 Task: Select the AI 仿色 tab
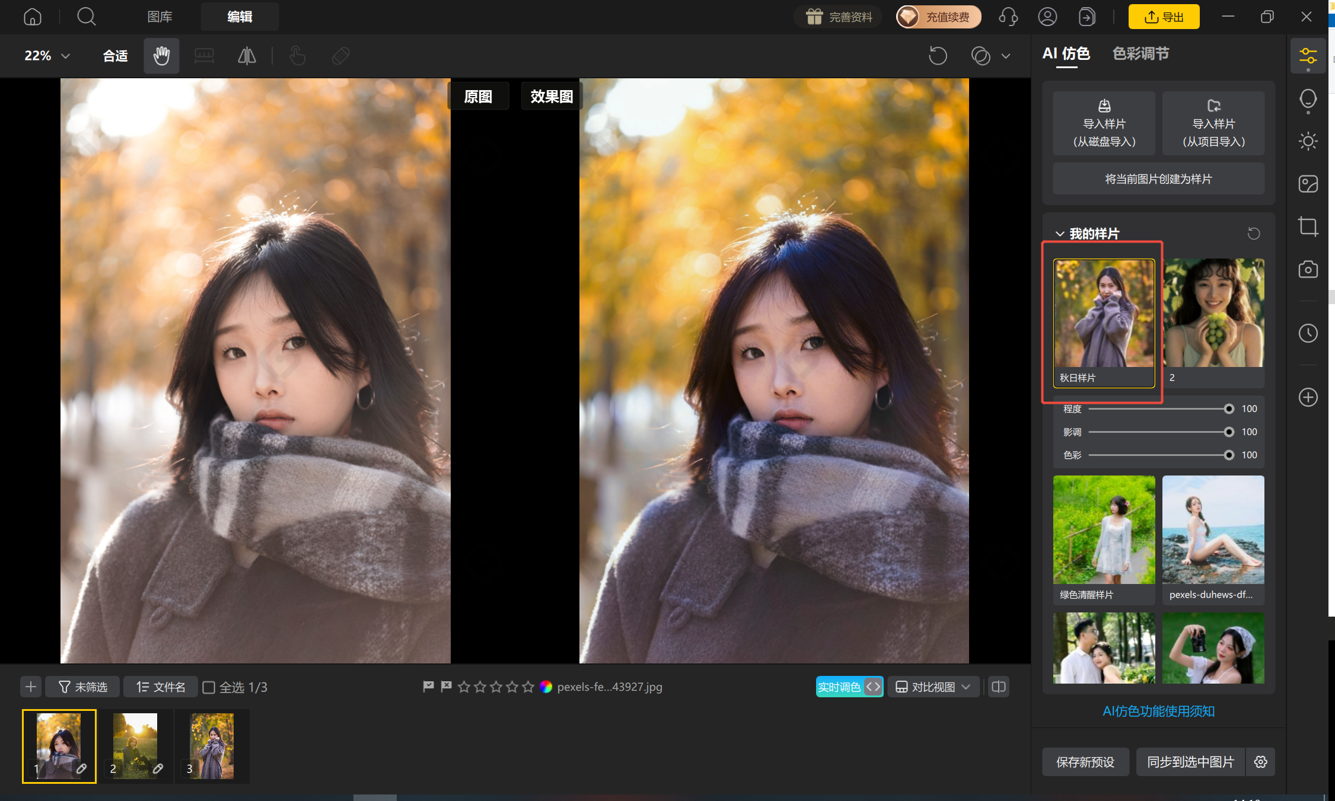[1066, 54]
